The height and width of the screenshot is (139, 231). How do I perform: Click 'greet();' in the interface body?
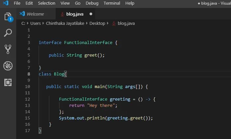[x=95, y=55]
